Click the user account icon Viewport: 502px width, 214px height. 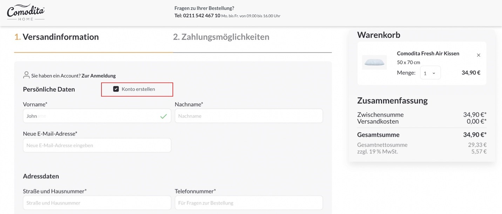click(x=26, y=75)
